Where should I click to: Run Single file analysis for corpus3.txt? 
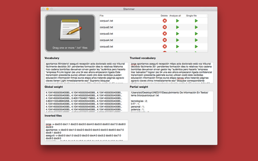tap(196, 34)
